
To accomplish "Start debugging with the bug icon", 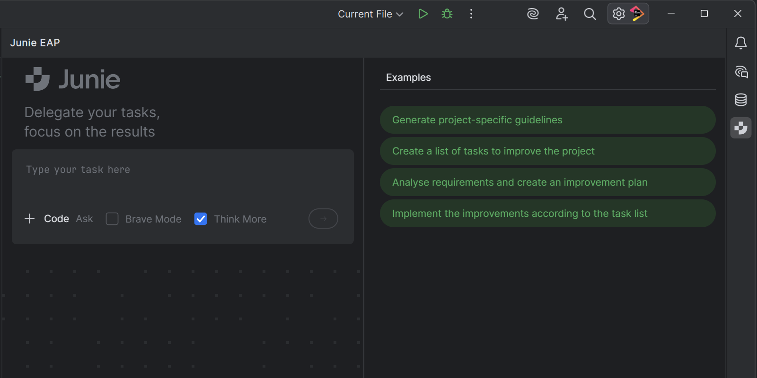I will point(447,14).
